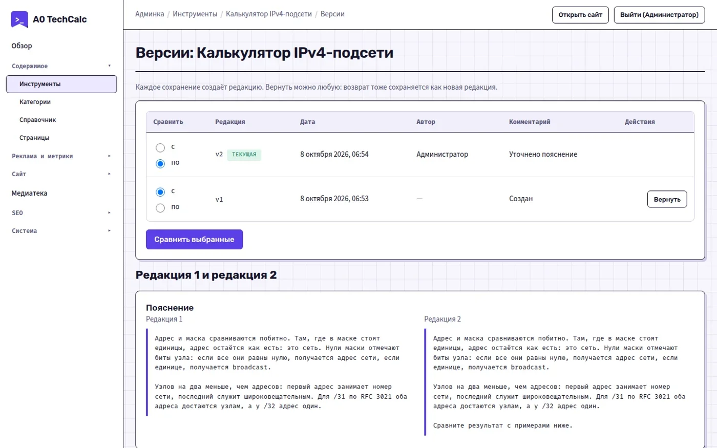Open the Админка breadcrumb link
The image size is (717, 448).
(x=150, y=14)
